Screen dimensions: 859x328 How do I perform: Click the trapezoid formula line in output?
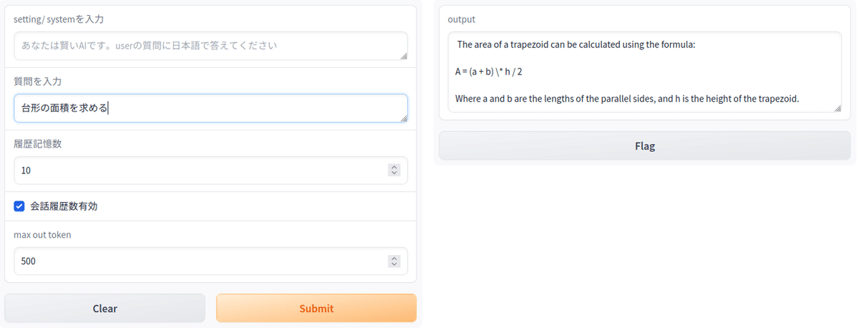pos(494,72)
